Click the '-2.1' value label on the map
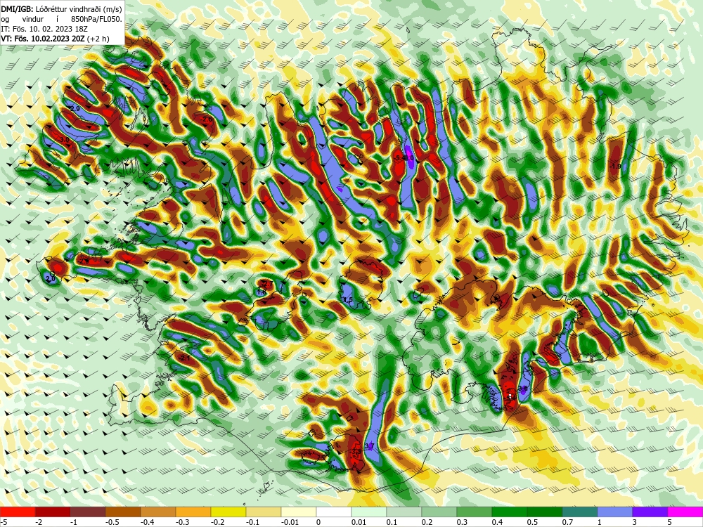Screen dimensions: 703x527 coord(185,358)
